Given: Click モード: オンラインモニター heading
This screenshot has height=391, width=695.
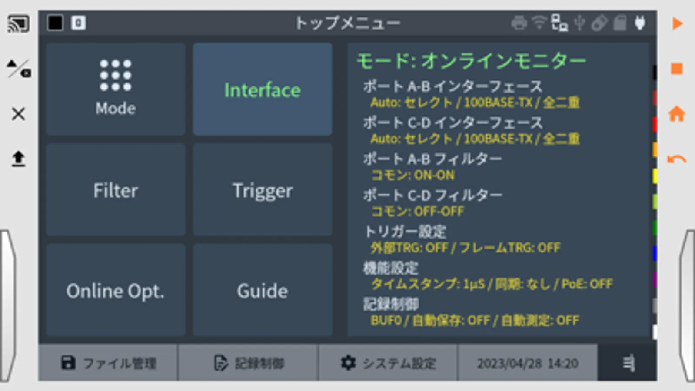Looking at the screenshot, I should 471,61.
